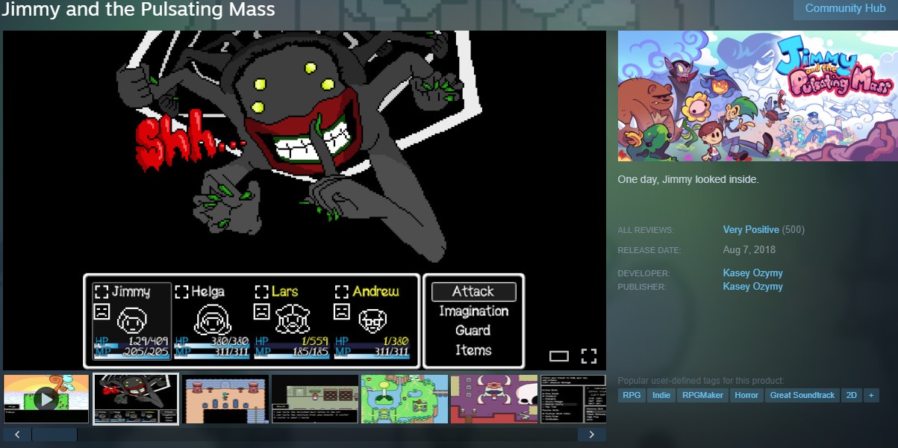Open the Horror tag

[746, 395]
